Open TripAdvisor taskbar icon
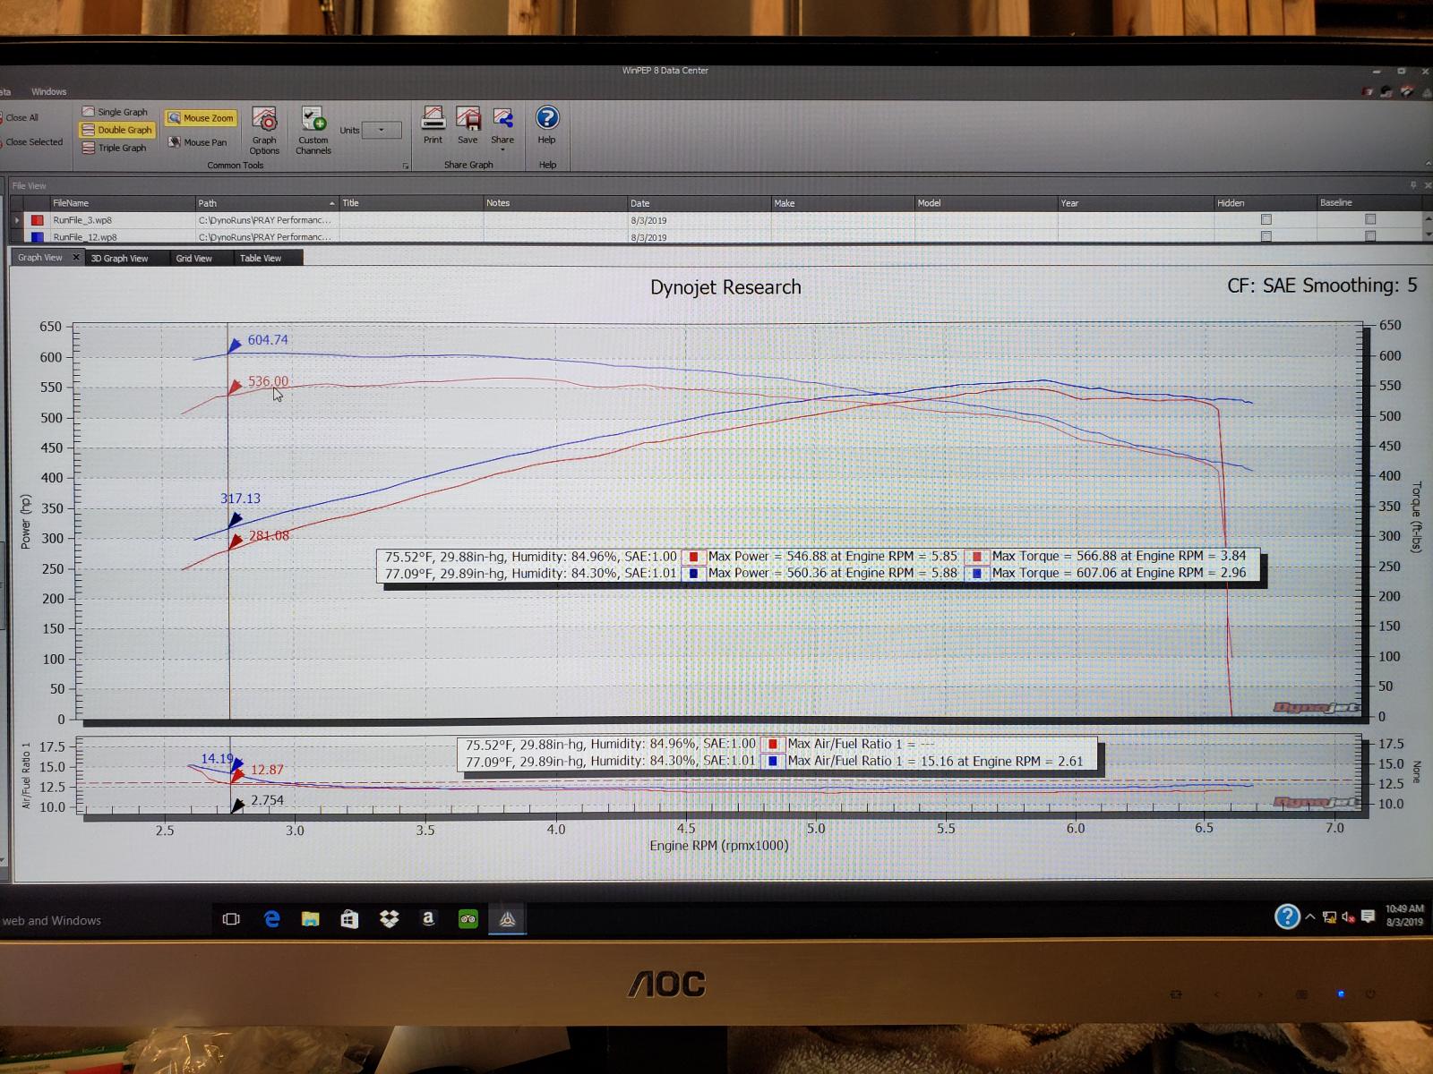Image resolution: width=1433 pixels, height=1074 pixels. 468,919
